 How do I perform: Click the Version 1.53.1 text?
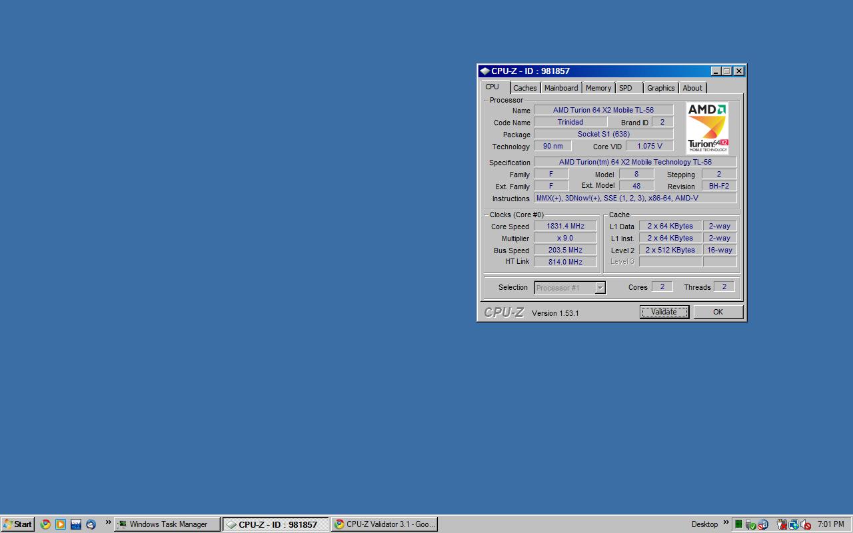click(x=555, y=313)
